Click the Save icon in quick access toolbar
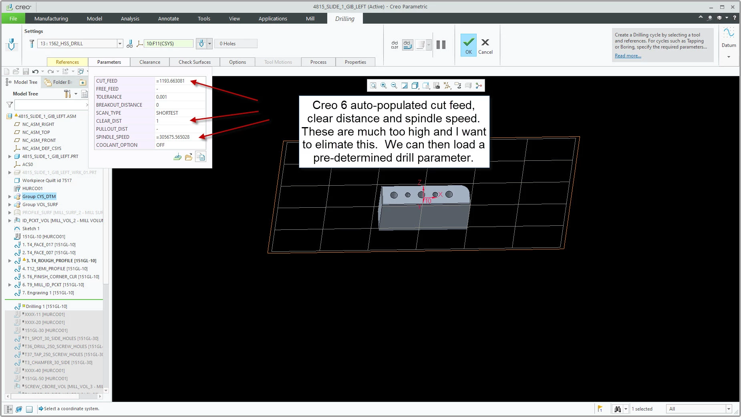741x417 pixels. 26,71
